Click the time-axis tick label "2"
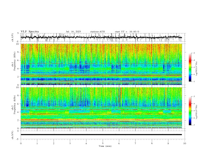208x161 pixels. click(x=54, y=143)
